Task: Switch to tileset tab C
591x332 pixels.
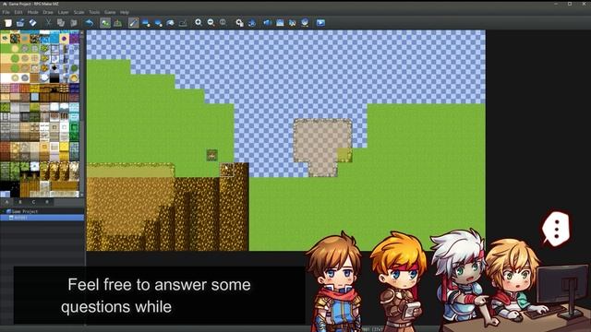Action: point(33,202)
